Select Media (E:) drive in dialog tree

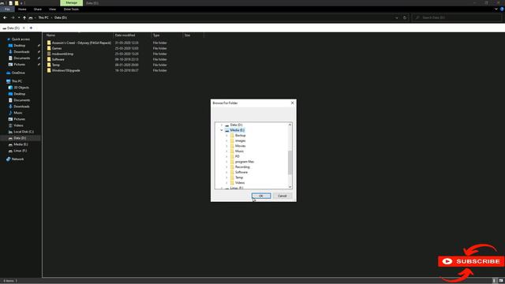(x=238, y=130)
